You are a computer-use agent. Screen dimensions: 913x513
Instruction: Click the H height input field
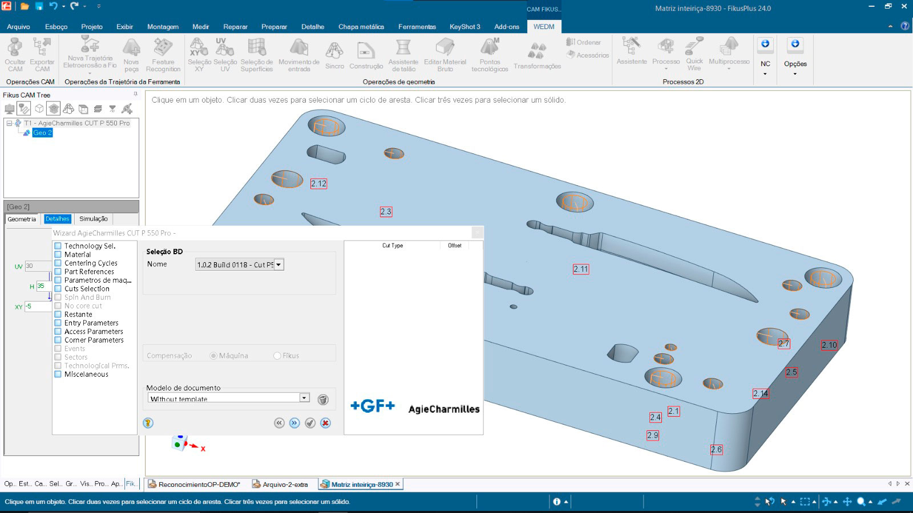[44, 286]
